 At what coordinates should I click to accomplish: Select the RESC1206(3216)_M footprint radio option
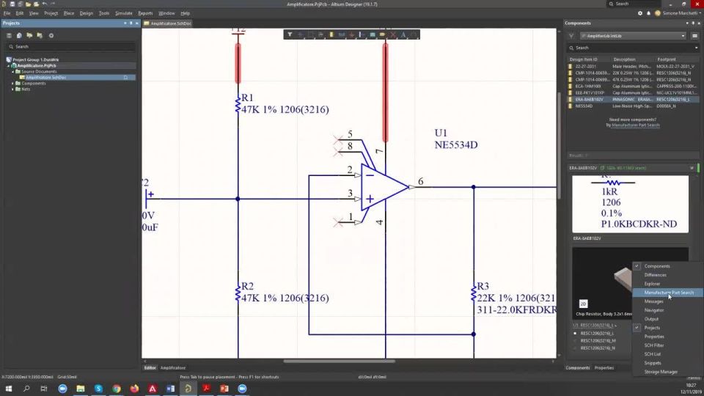click(x=575, y=341)
